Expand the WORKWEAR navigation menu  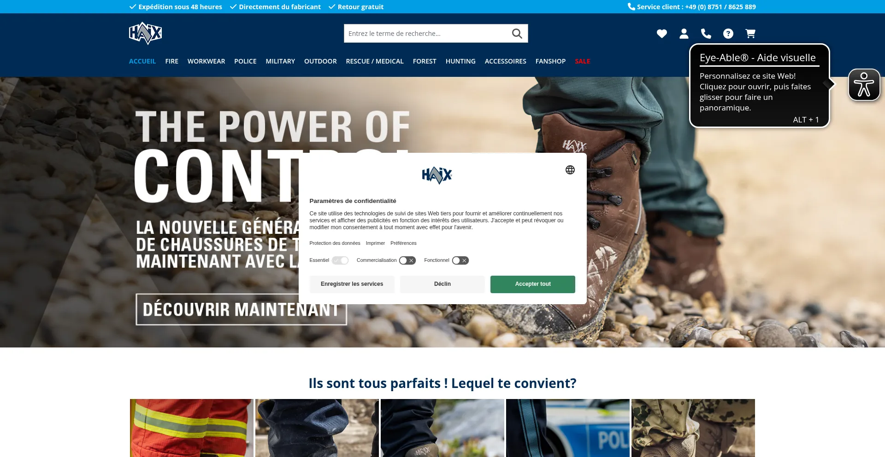point(206,61)
